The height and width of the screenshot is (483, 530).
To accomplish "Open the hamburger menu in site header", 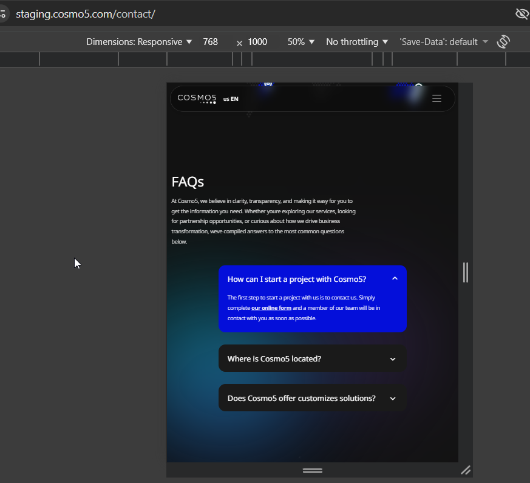I will pos(437,98).
